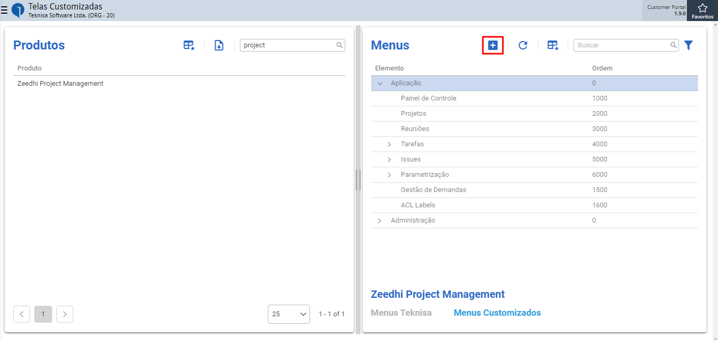Open Produtos grid layout settings icon
718x341 pixels.
coord(189,45)
